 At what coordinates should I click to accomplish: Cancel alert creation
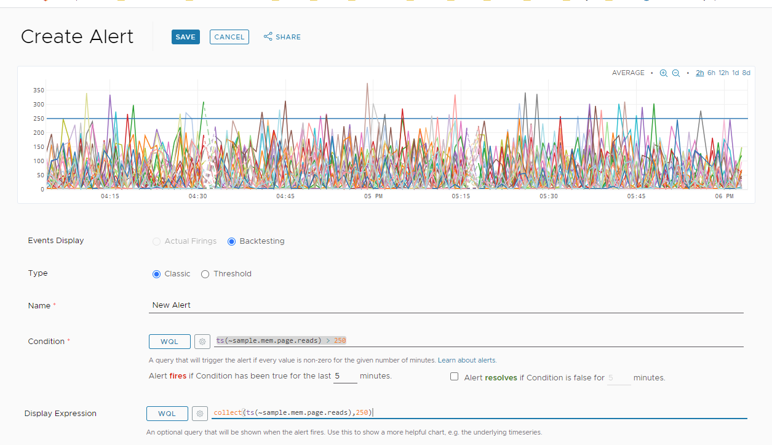[x=229, y=37]
